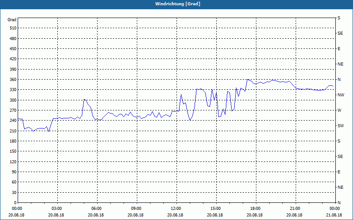The height and width of the screenshot is (220, 353).
Task: Click the NW compass label
Action: coord(341,95)
